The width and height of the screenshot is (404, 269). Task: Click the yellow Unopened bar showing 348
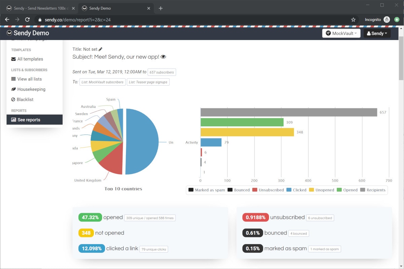pos(247,132)
